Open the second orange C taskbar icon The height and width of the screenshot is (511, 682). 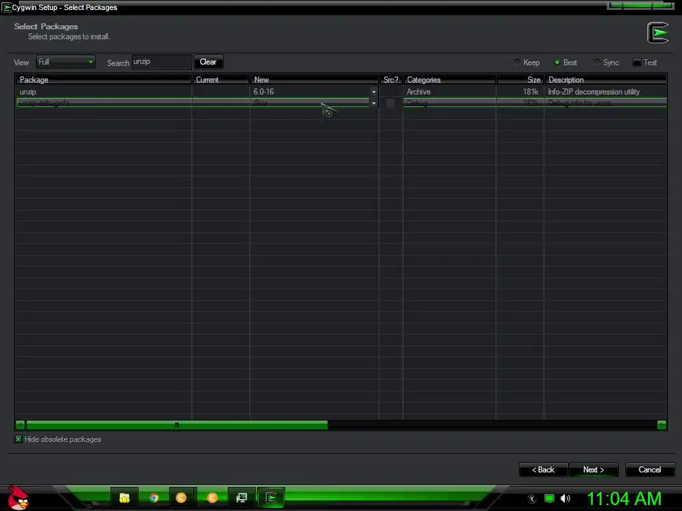[212, 498]
